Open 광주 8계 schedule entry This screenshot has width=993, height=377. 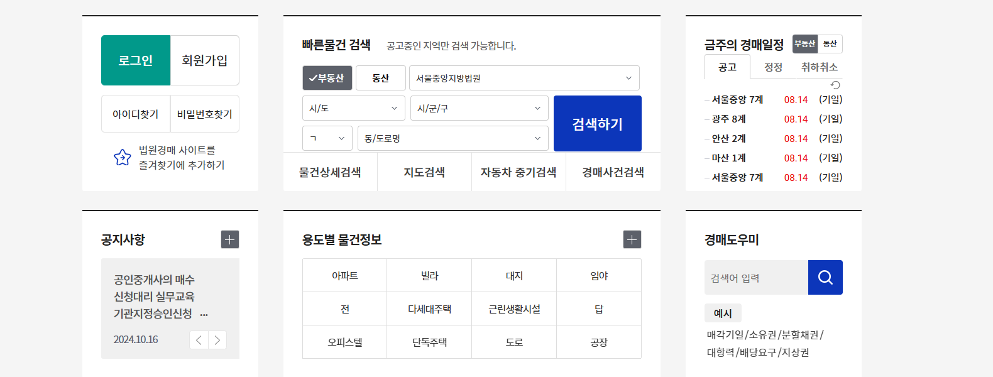coord(729,119)
